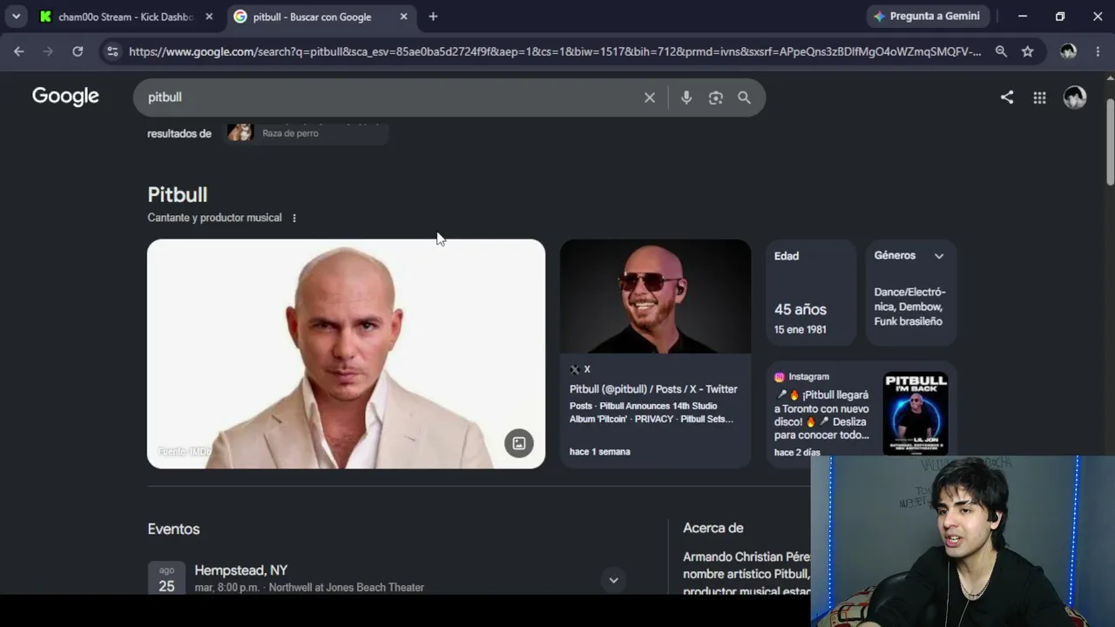Open the large Pitbull portrait image

(346, 354)
